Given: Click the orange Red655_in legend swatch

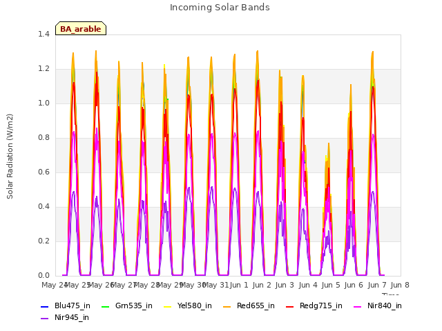Looking at the screenshot, I should [x=227, y=306].
